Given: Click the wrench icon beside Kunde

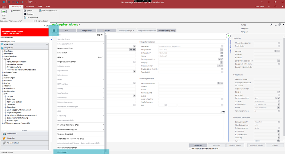Looking at the screenshot, I should (271, 25).
